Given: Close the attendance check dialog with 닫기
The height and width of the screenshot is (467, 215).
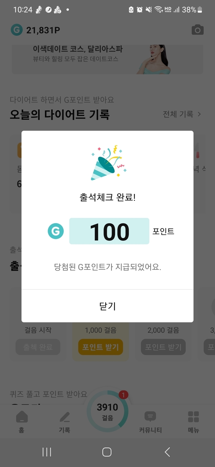Looking at the screenshot, I should pyautogui.click(x=107, y=306).
